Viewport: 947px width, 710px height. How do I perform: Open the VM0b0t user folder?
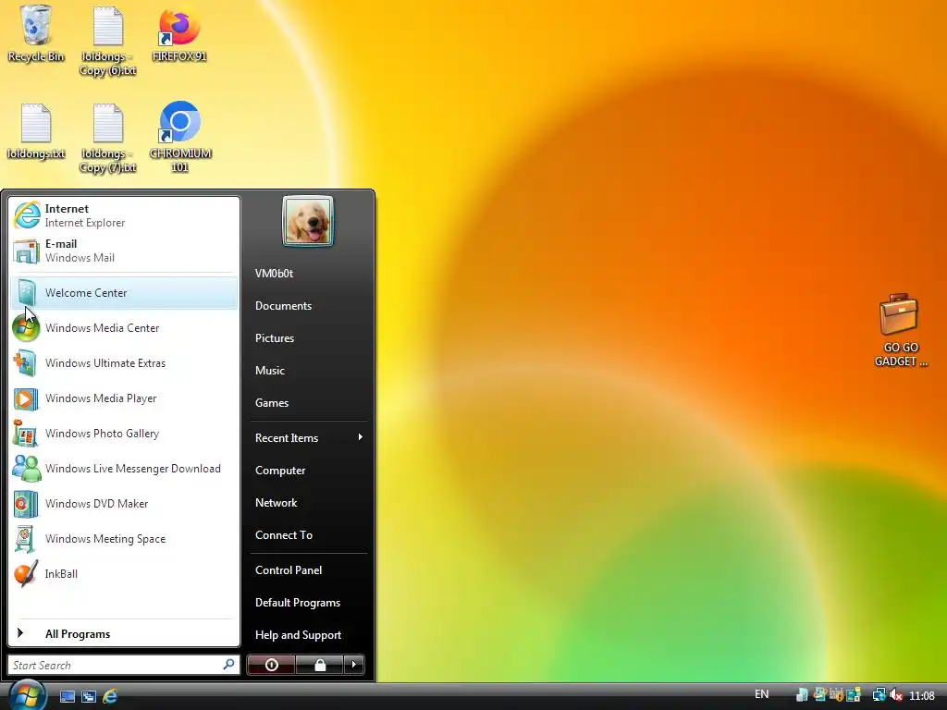[308, 273]
